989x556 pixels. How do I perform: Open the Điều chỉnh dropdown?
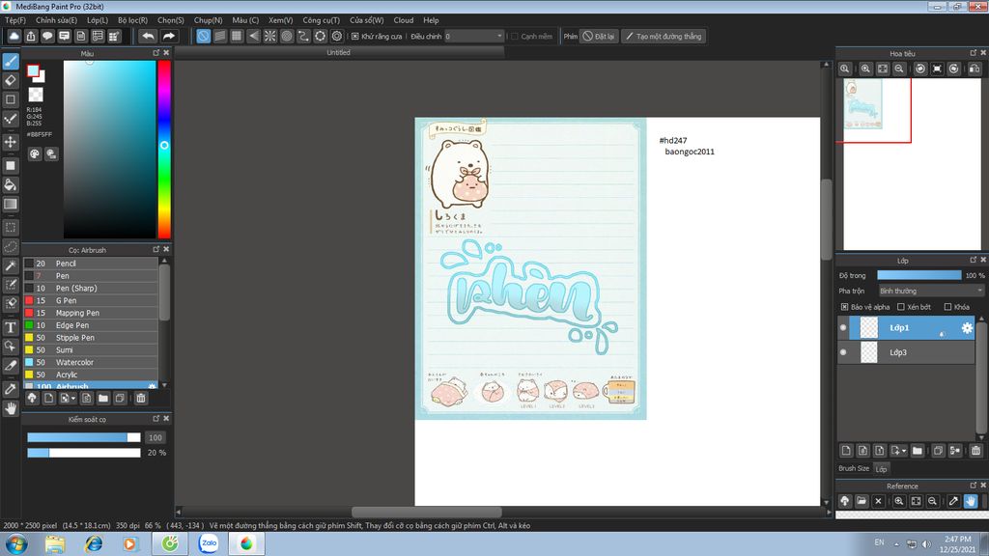pos(474,37)
